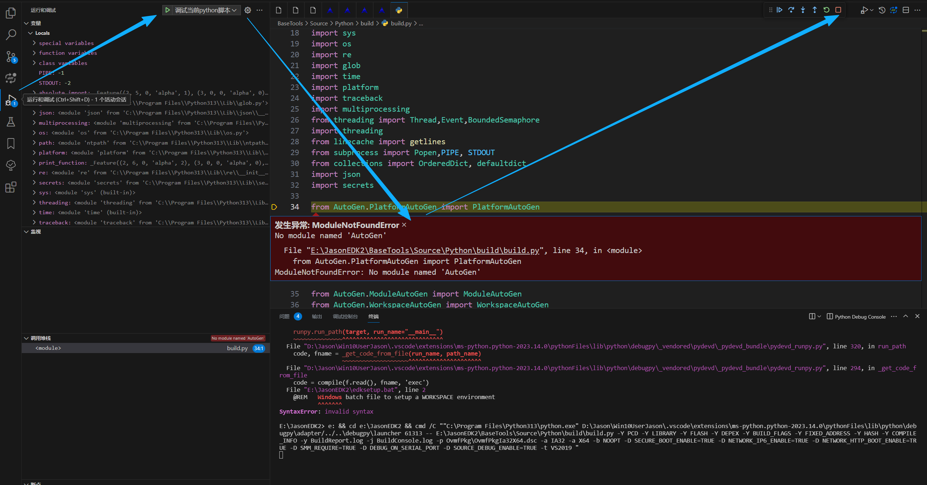The image size is (927, 485).
Task: Open the edksetup.bat path link in terminal
Action: 351,390
